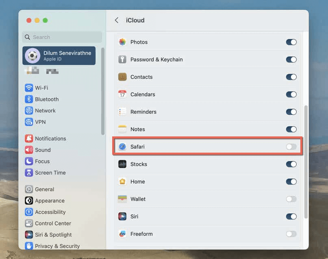Click the Reminders list icon
Screen dimensions: 328x259
pos(122,112)
